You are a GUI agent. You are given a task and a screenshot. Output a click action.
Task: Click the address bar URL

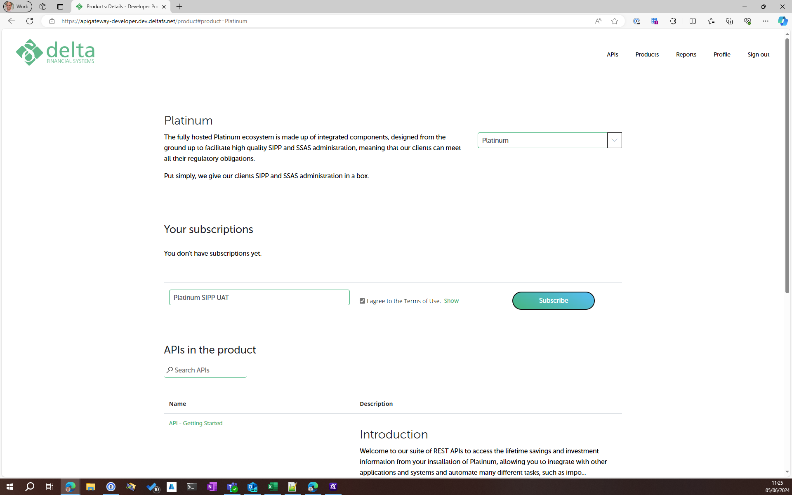tap(154, 21)
